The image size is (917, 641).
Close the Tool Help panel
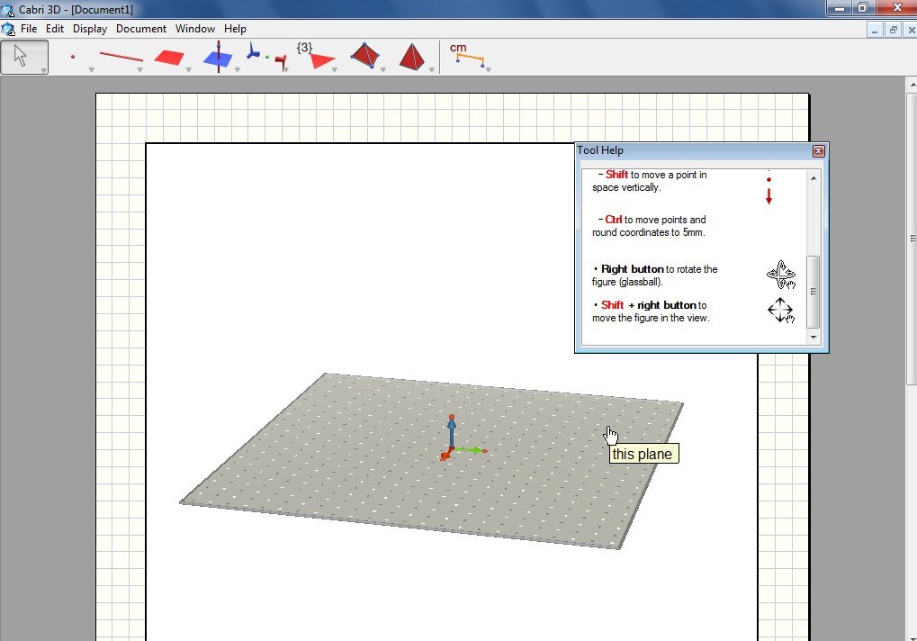818,150
